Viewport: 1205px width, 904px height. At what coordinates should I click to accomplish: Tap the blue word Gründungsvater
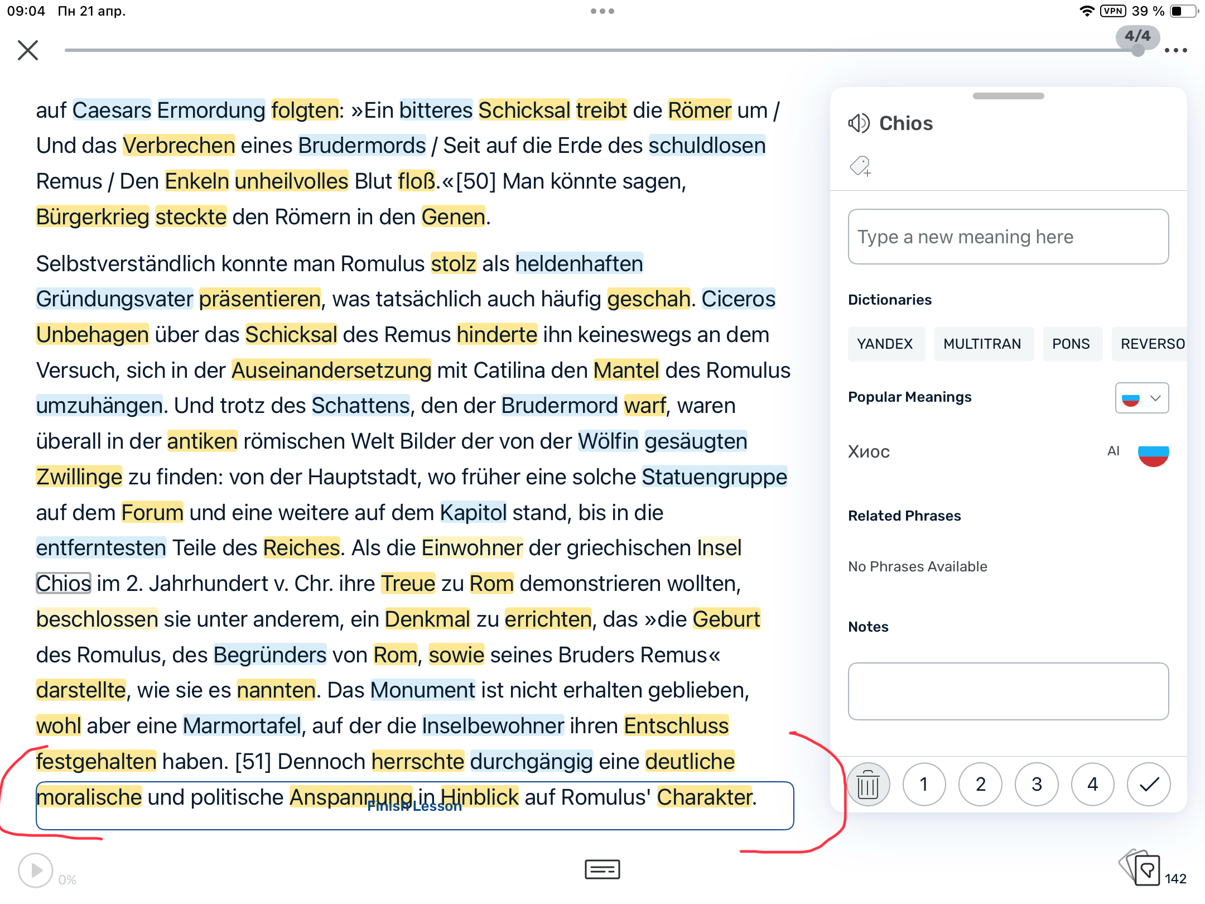tap(114, 299)
